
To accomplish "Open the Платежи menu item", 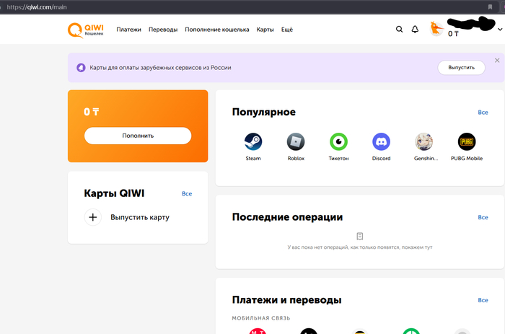I will coord(129,30).
